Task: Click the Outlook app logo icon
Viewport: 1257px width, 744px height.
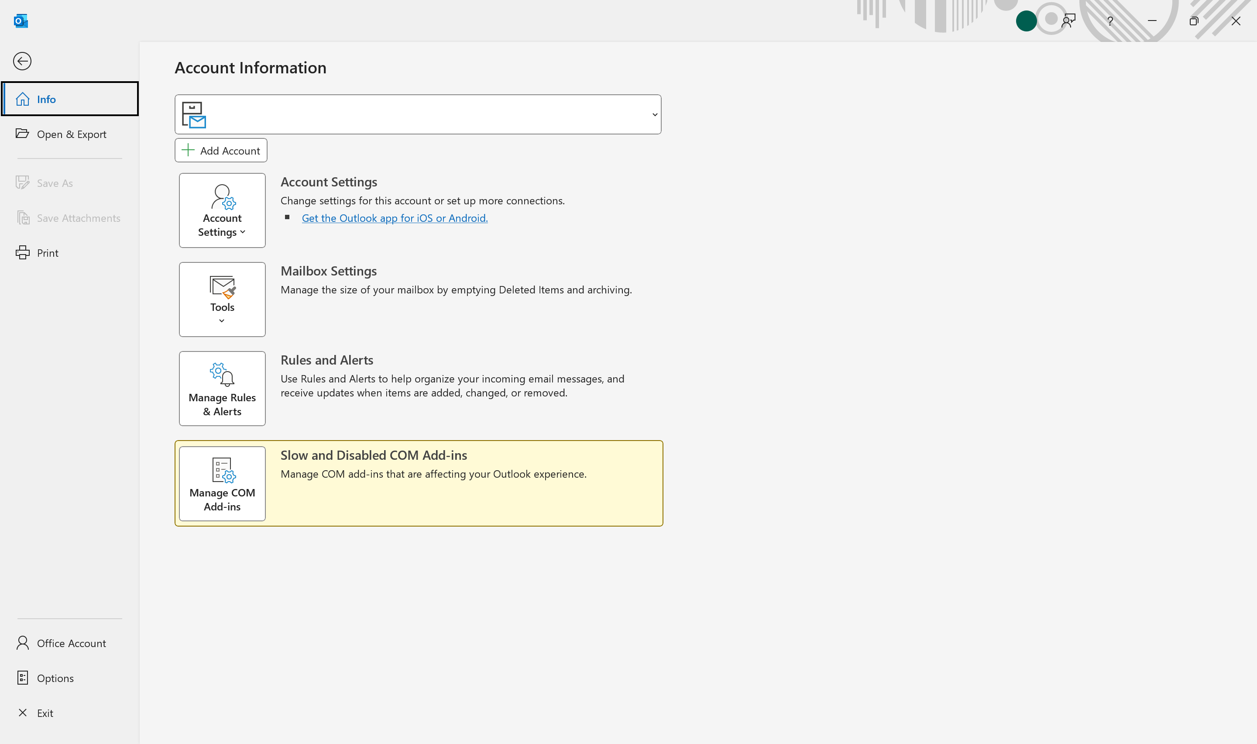Action: [21, 21]
